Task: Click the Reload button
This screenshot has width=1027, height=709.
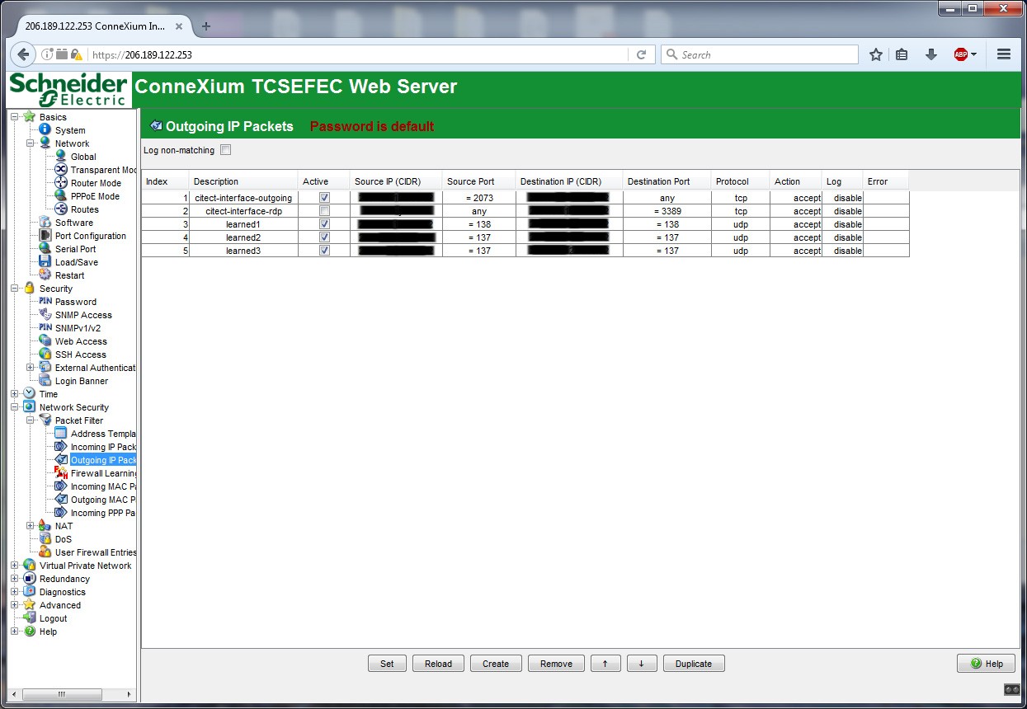Action: pos(438,664)
